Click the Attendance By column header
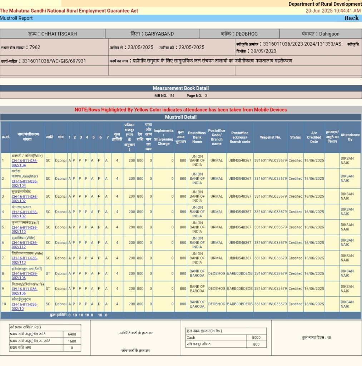Screen dimensions: 362x366 click(x=350, y=137)
